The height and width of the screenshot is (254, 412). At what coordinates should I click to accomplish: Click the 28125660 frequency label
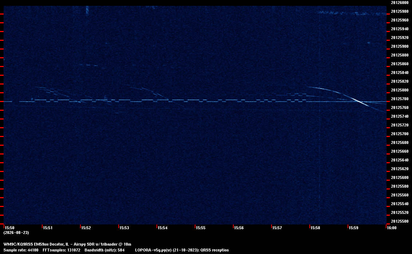(x=400, y=151)
